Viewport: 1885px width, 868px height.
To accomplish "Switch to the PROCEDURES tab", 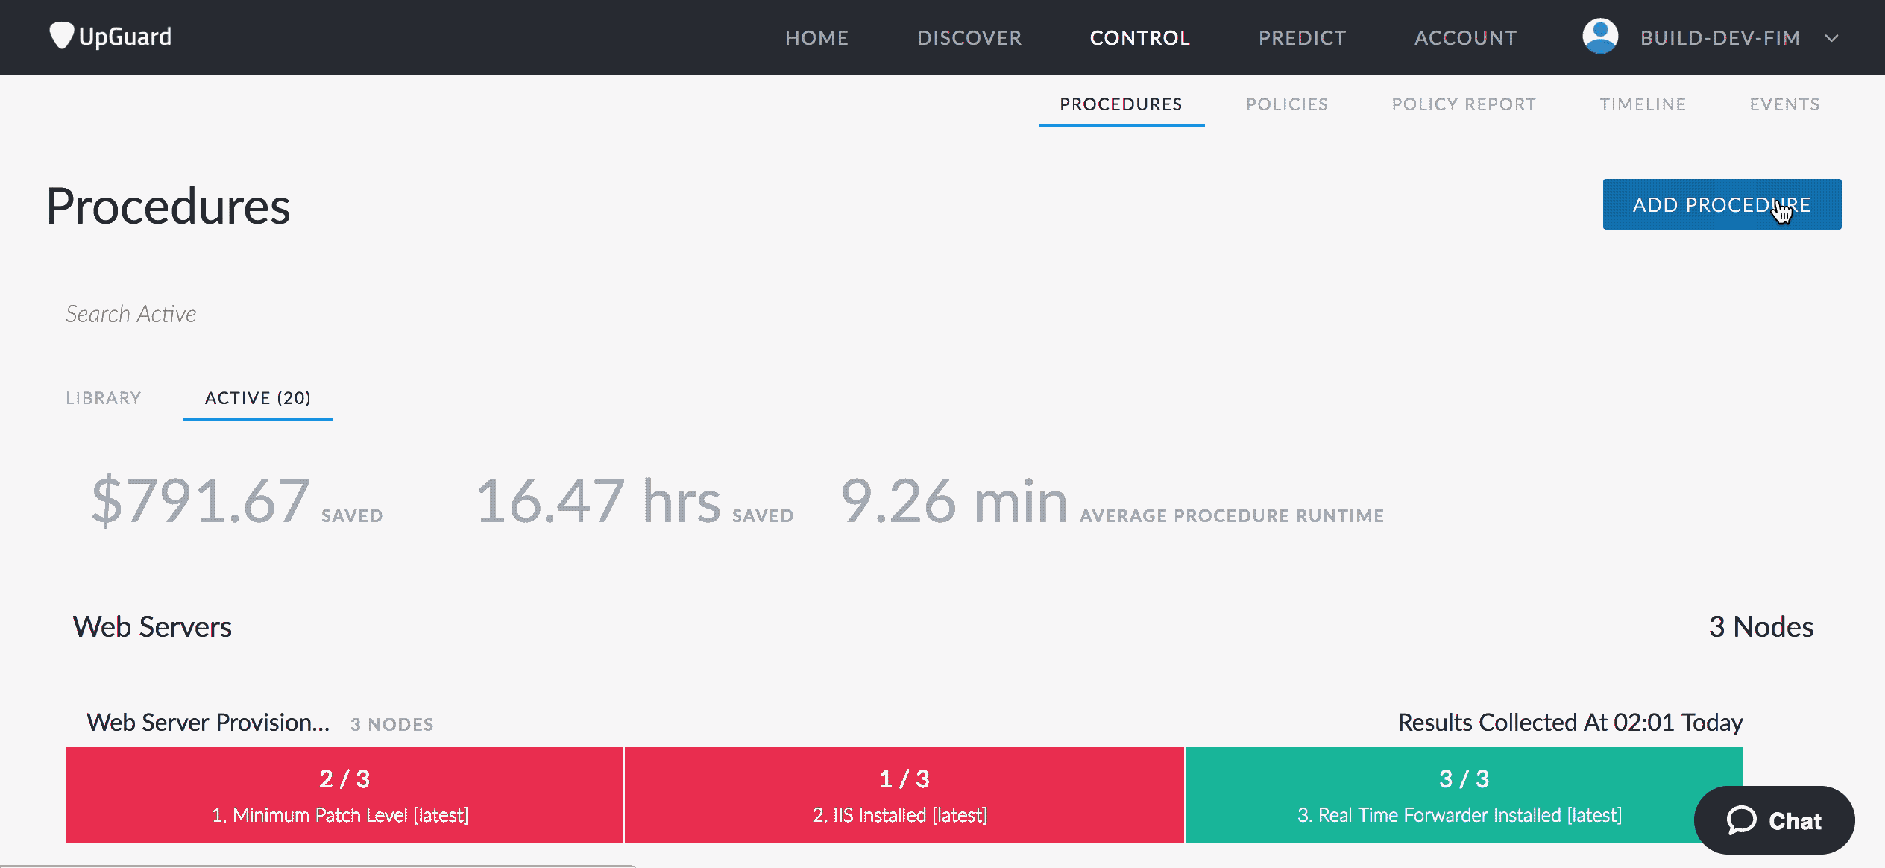I will tap(1121, 104).
